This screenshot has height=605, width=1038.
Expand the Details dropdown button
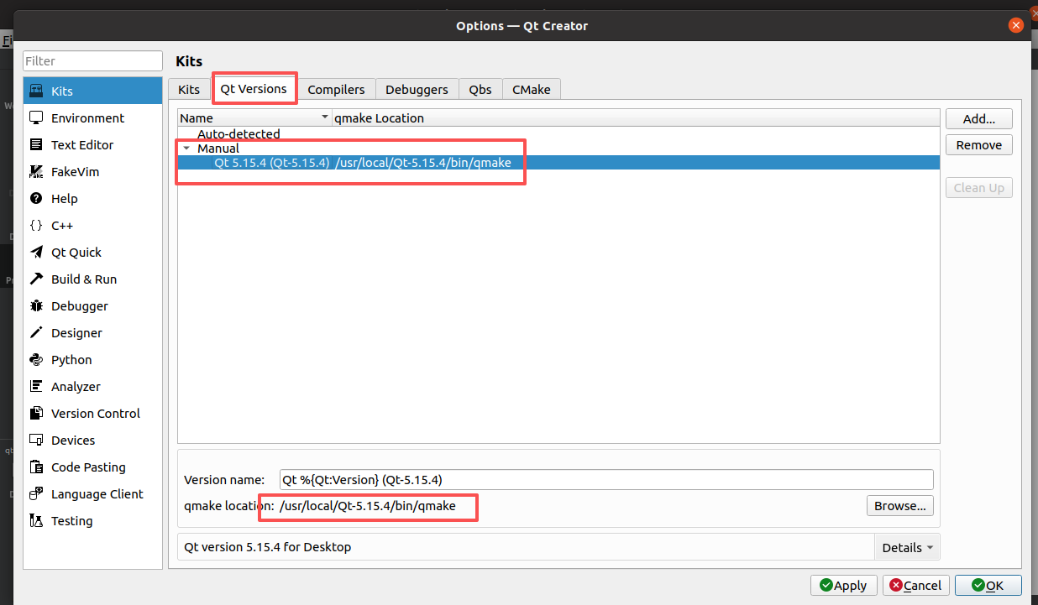click(907, 547)
